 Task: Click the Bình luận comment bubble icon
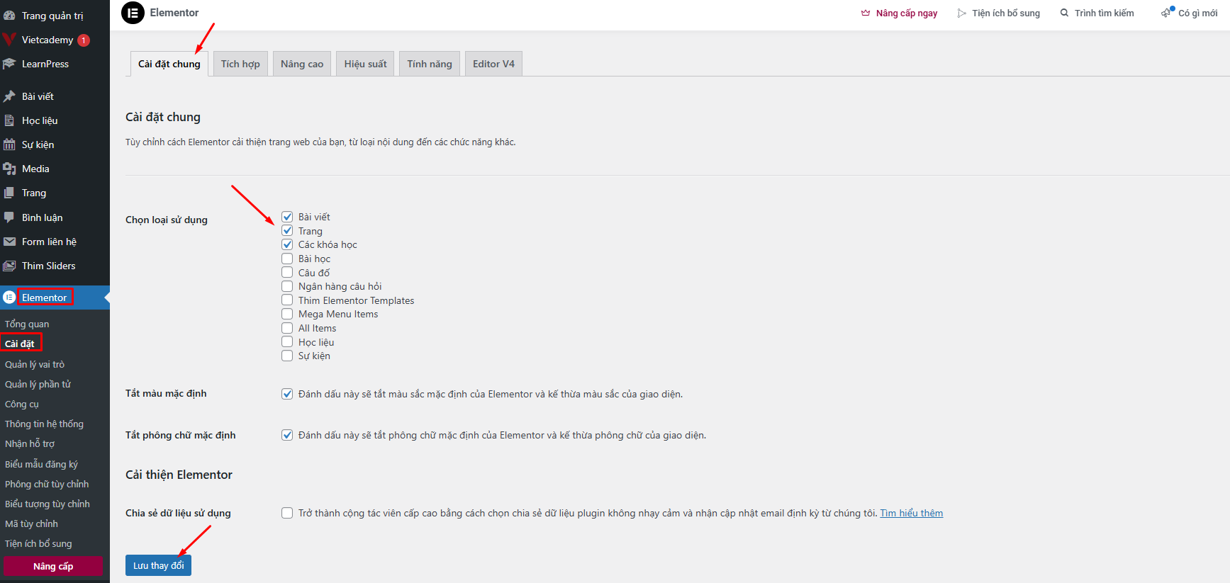[x=9, y=217]
